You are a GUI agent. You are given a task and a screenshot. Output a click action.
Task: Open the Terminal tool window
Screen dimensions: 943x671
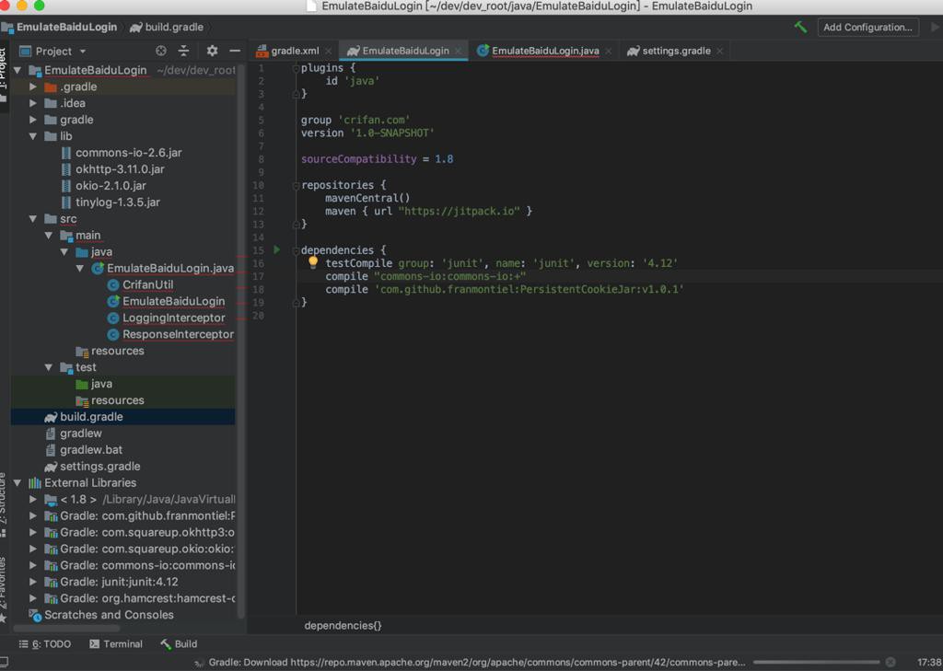(115, 644)
